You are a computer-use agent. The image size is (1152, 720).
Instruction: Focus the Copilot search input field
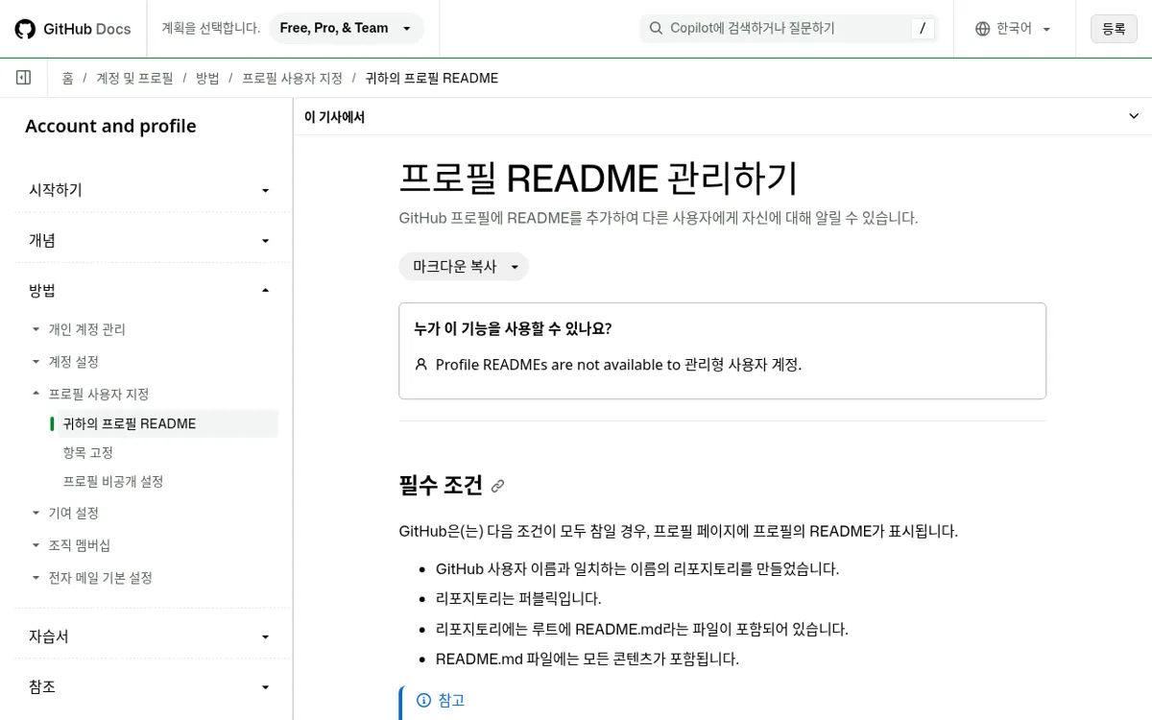[789, 29]
